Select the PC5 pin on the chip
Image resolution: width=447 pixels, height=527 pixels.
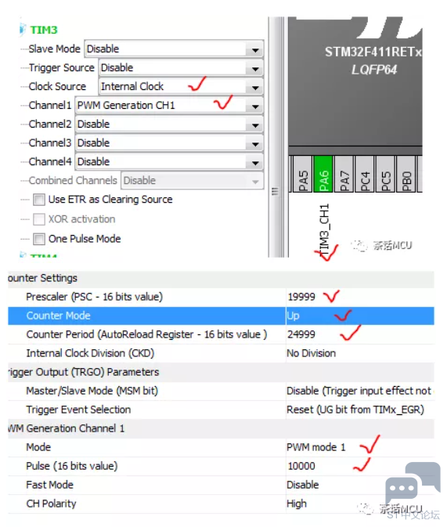coord(386,174)
